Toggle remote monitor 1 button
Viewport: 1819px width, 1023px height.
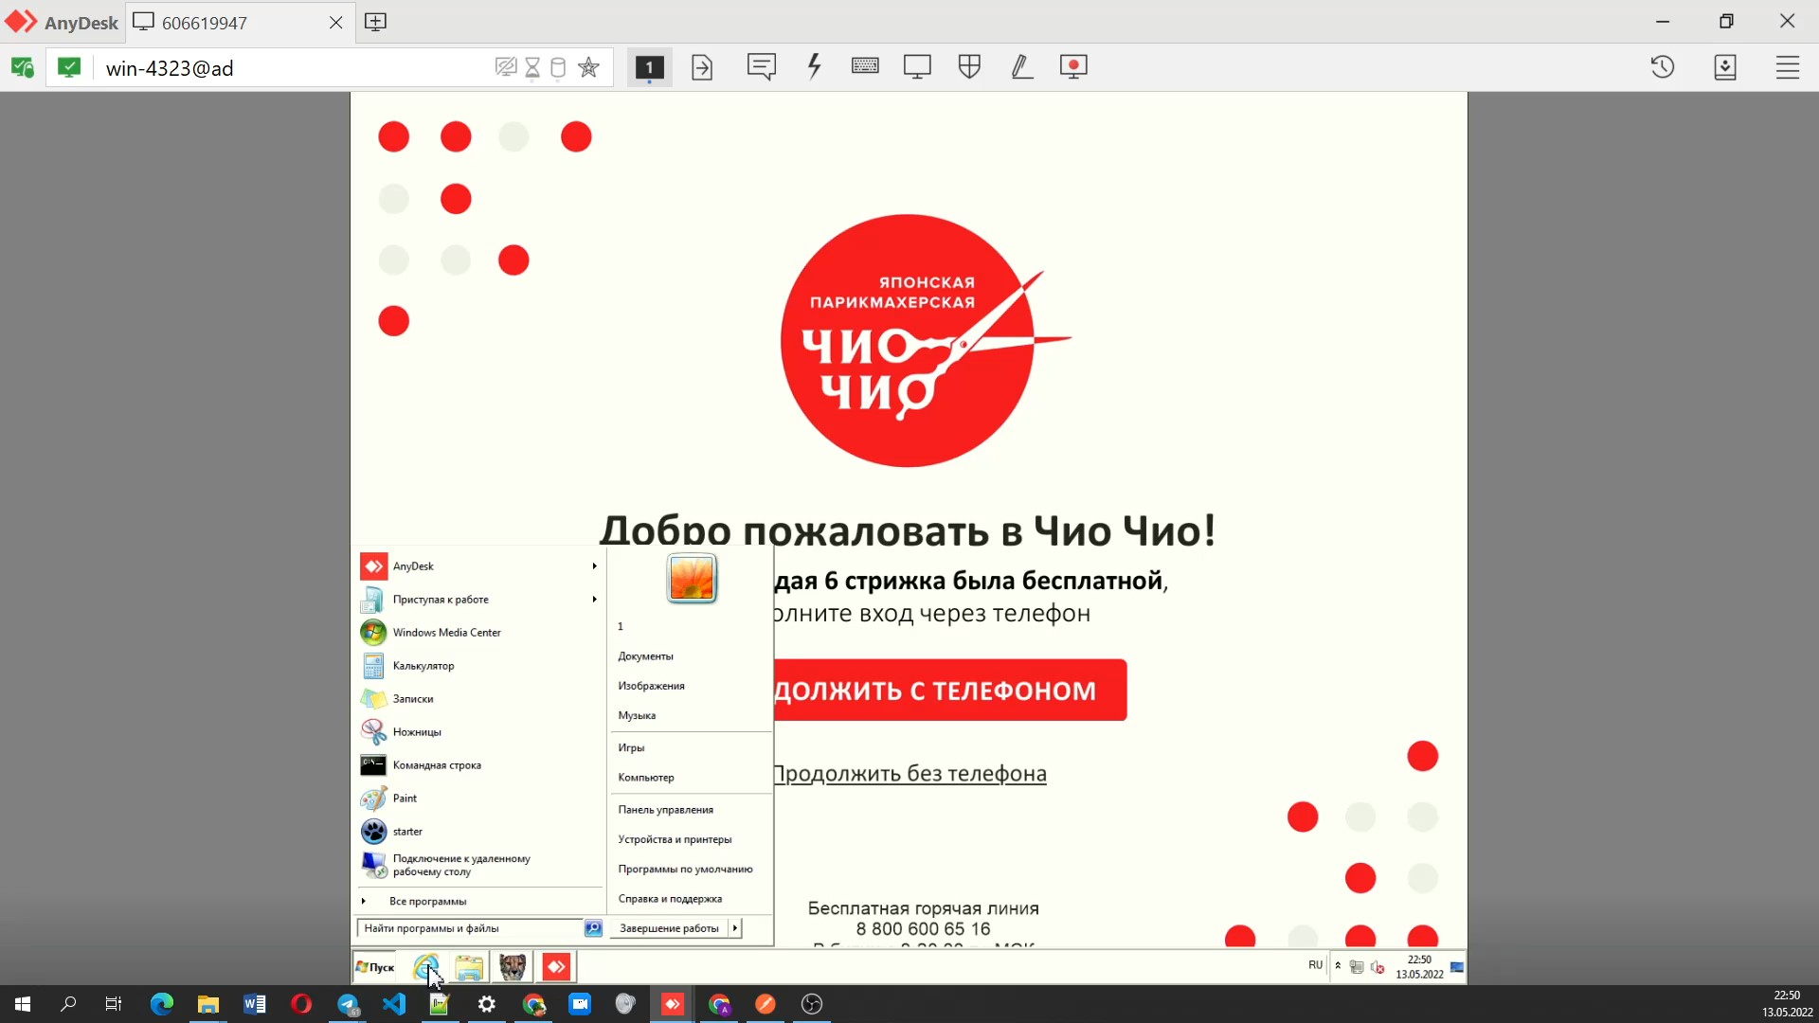649,67
